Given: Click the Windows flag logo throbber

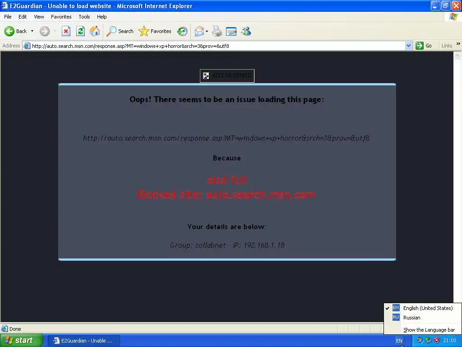Looking at the screenshot, I should (453, 17).
